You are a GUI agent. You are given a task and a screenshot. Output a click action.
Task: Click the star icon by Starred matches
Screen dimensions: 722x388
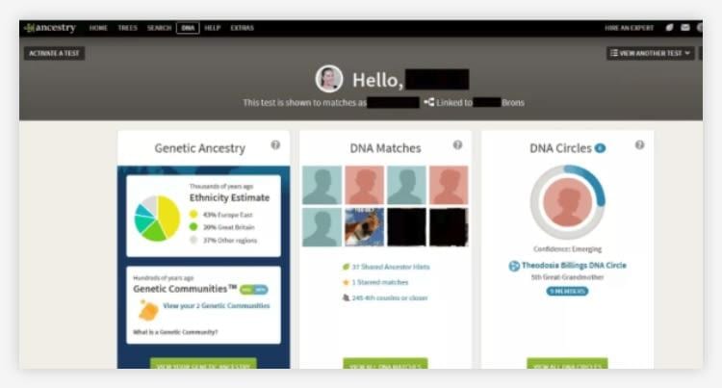tap(346, 282)
